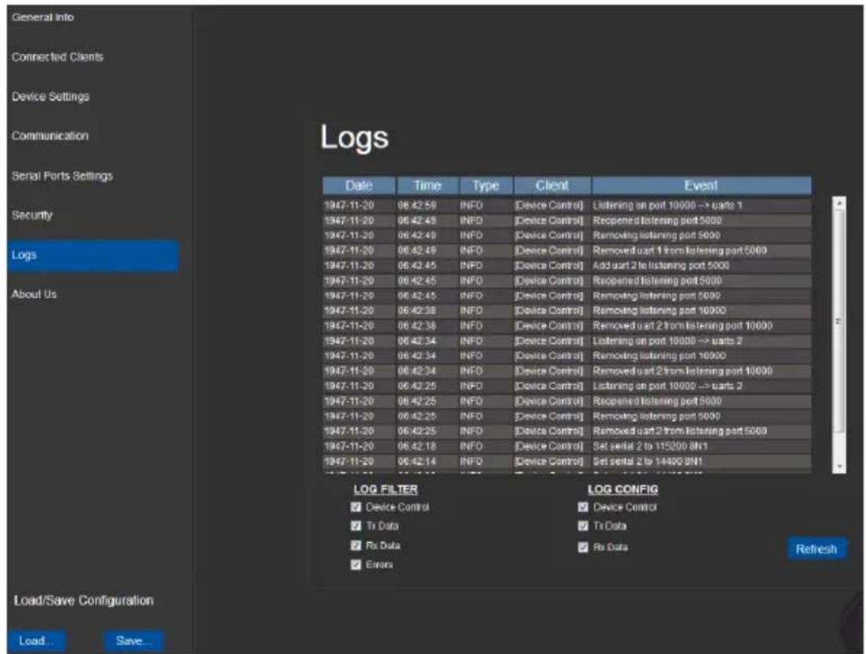
Task: Click the Client column header
Action: tap(551, 185)
